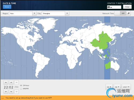Open the Help! button
134x100 pixels.
tap(127, 7)
